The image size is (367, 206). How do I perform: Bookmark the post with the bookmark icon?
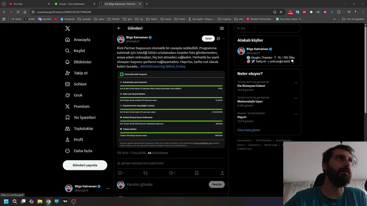point(197,173)
